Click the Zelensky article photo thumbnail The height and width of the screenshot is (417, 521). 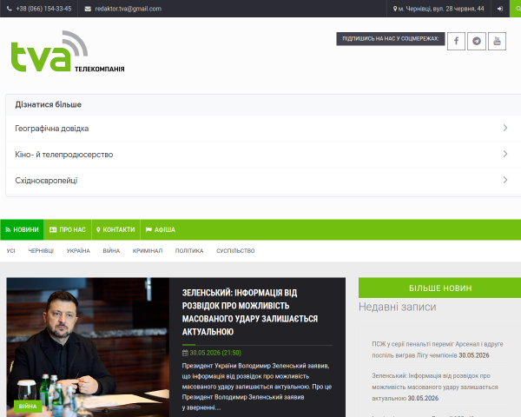coord(88,347)
